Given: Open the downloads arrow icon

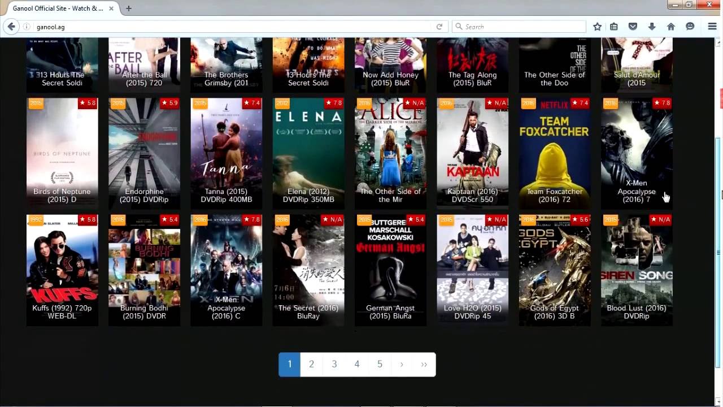Looking at the screenshot, I should tap(652, 27).
